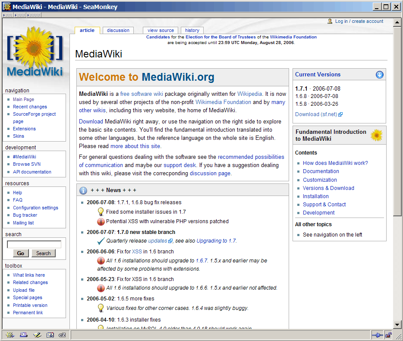This screenshot has width=403, height=341.
Task: Open Mail & Newsgroups icon in status bar
Action: (24, 335)
